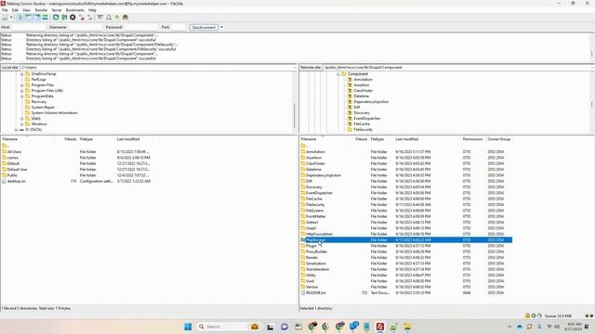Expand the D: (DATA) drive node
This screenshot has width=595, height=334.
click(17, 130)
